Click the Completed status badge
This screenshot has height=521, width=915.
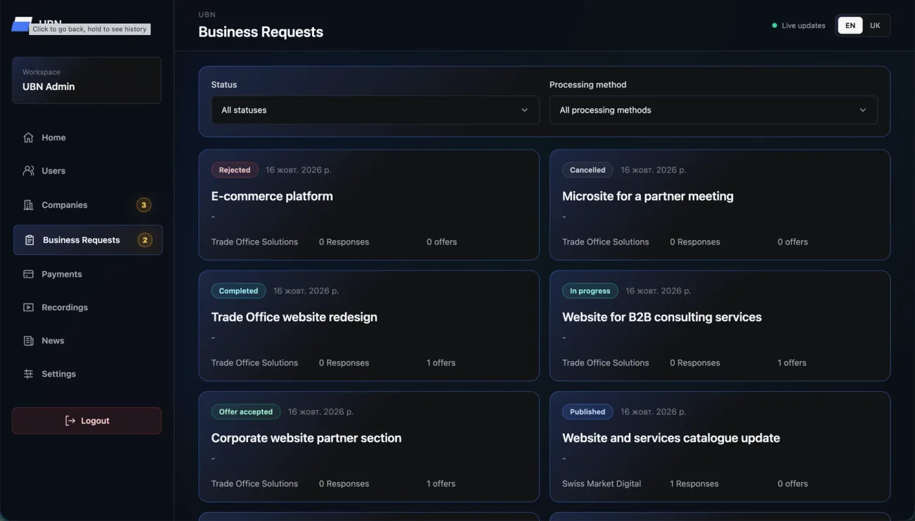tap(238, 291)
